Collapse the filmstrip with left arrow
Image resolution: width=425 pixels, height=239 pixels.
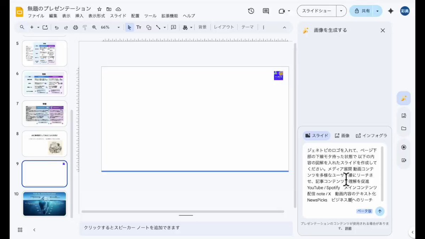(34, 230)
